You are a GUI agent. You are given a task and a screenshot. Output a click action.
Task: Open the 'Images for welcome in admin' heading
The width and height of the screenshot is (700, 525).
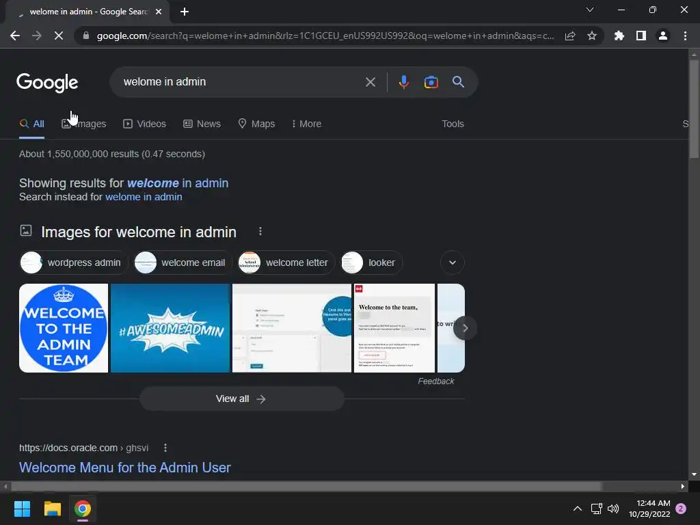coord(138,232)
